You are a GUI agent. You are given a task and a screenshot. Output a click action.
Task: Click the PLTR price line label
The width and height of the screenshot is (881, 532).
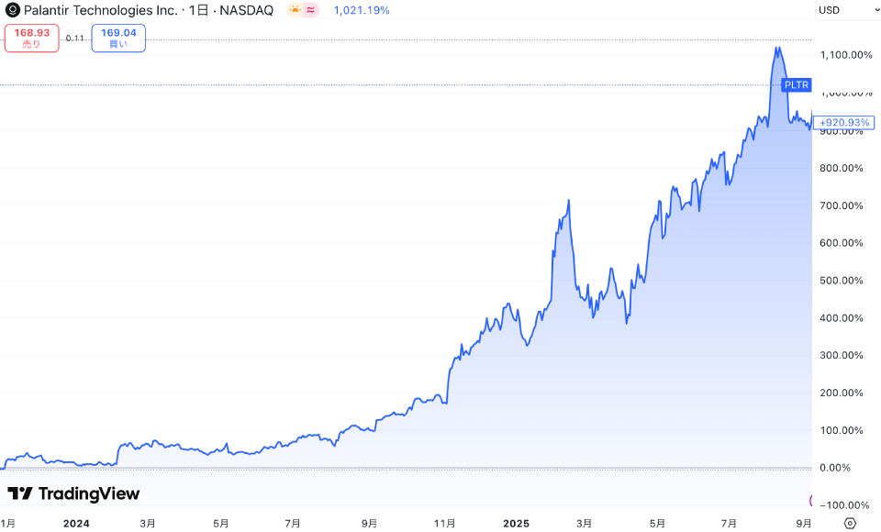(x=797, y=85)
